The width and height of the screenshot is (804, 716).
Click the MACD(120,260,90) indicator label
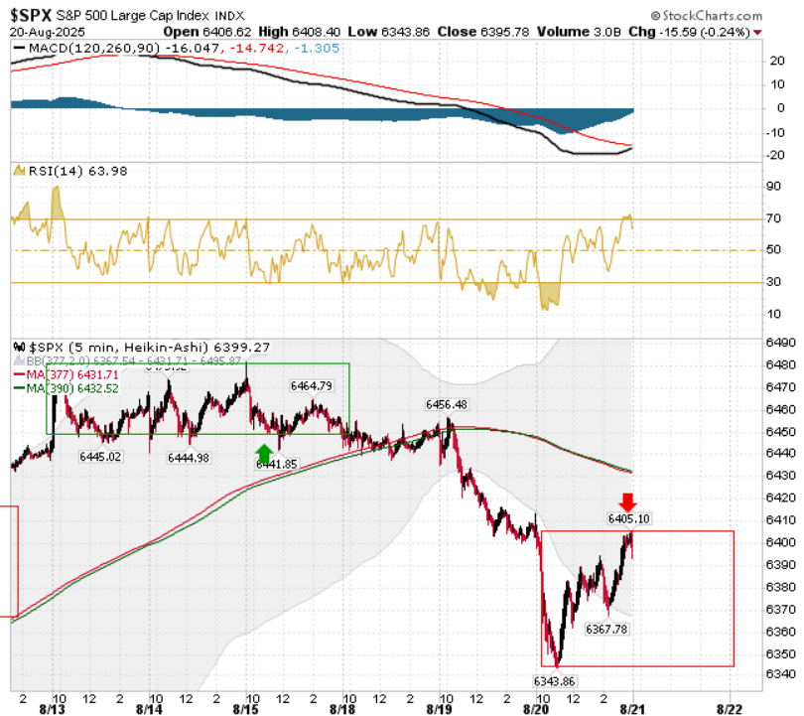94,49
